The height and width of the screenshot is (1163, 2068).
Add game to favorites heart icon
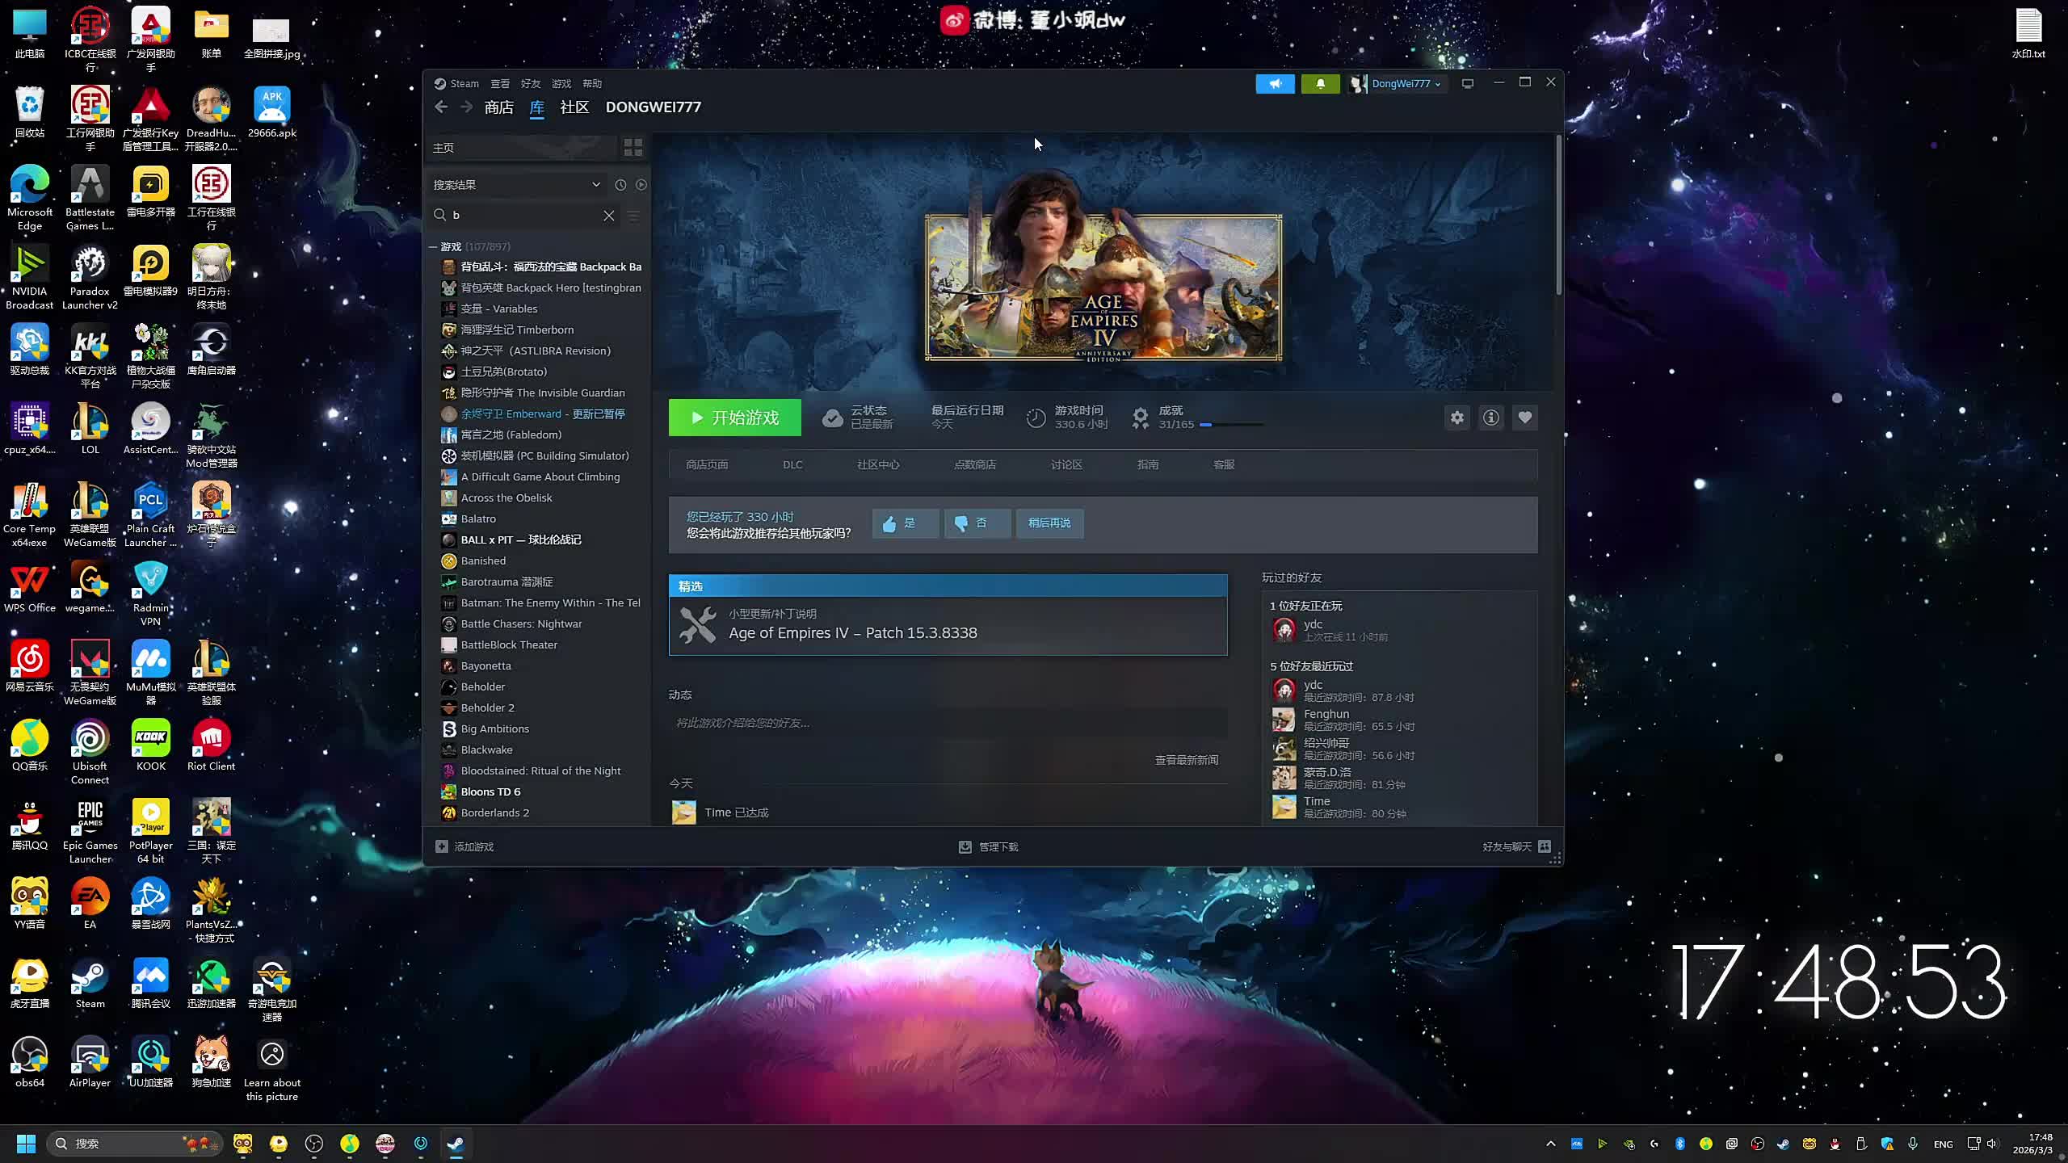tap(1524, 418)
